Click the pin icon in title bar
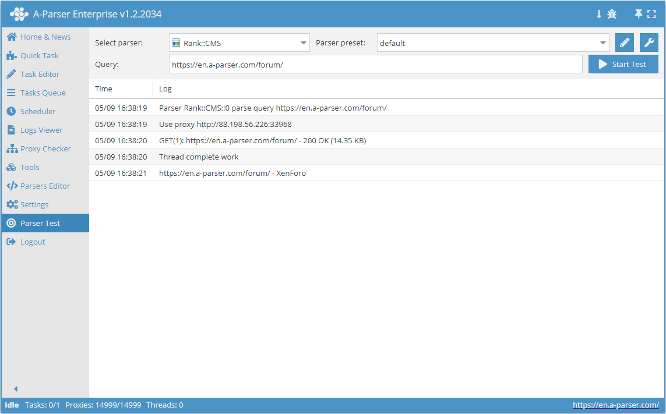 click(x=639, y=14)
